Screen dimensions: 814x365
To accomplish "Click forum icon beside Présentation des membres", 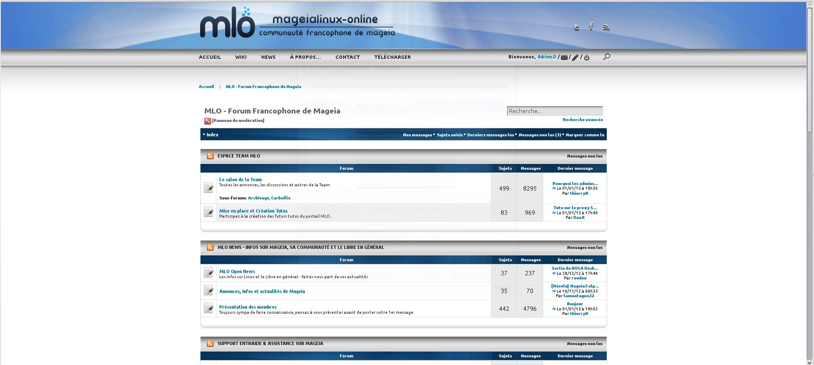I will [x=209, y=308].
